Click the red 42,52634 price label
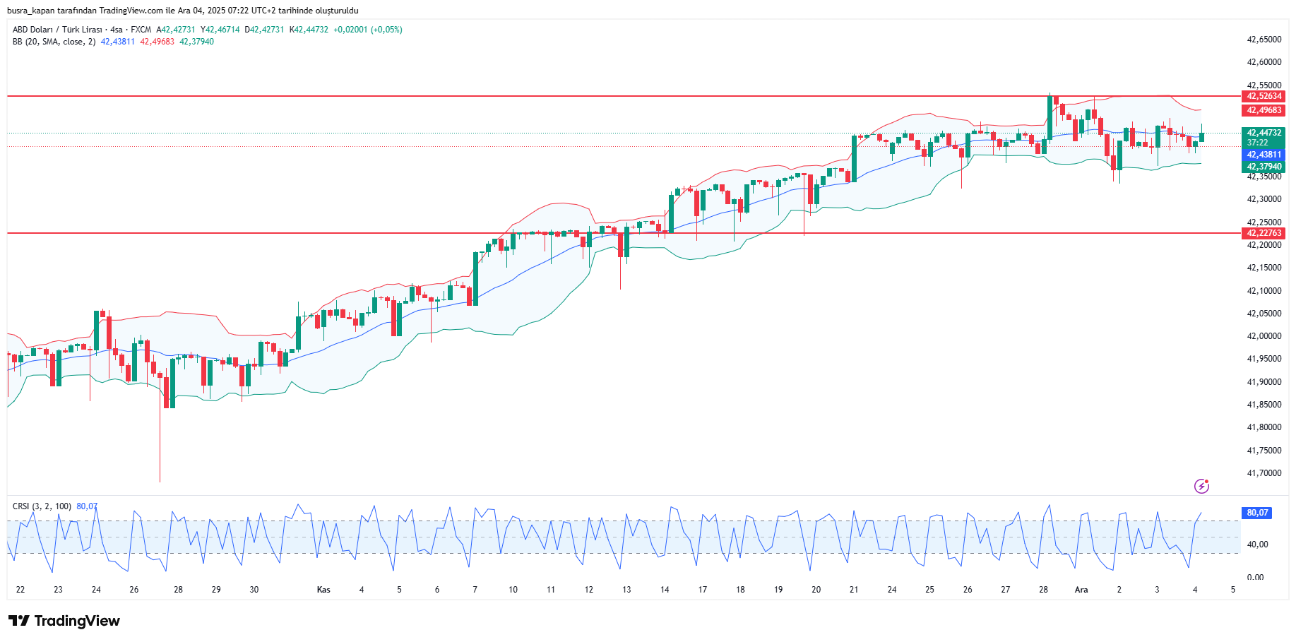The image size is (1296, 642). pos(1263,96)
